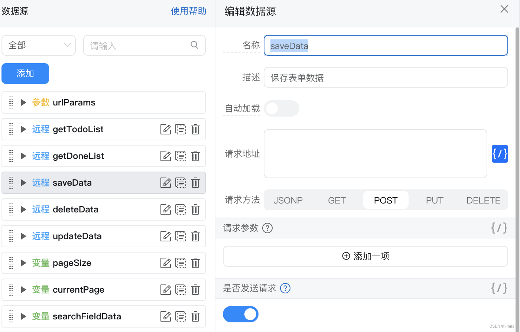
Task: Delete the deleteData data source
Action: click(195, 209)
